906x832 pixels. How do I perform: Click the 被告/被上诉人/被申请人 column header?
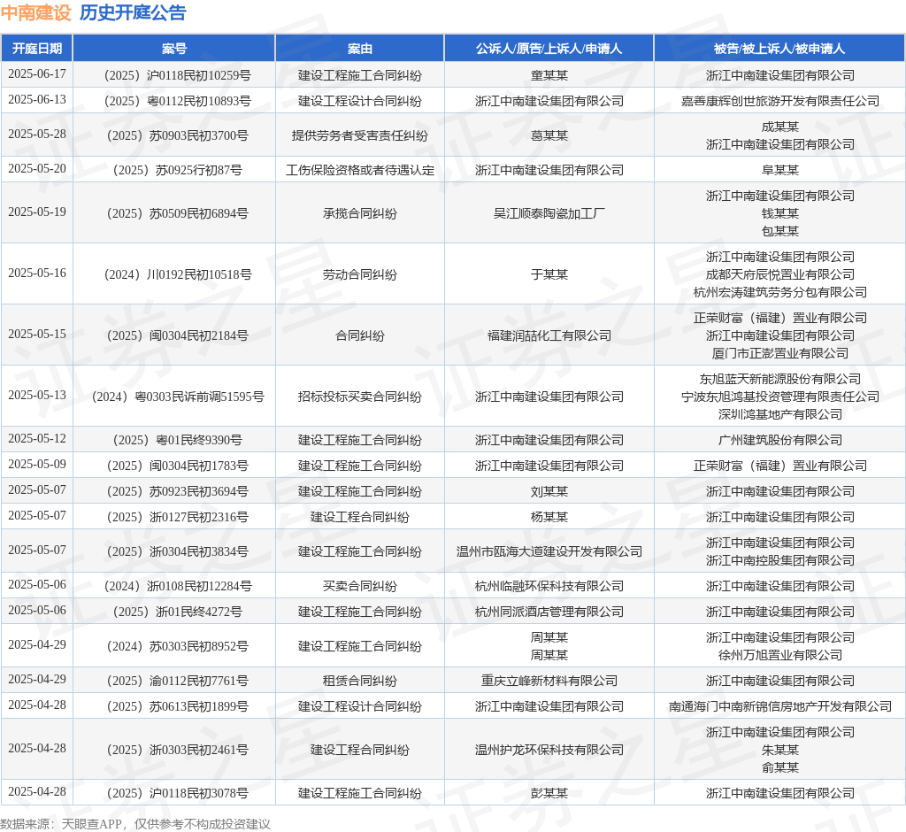779,49
